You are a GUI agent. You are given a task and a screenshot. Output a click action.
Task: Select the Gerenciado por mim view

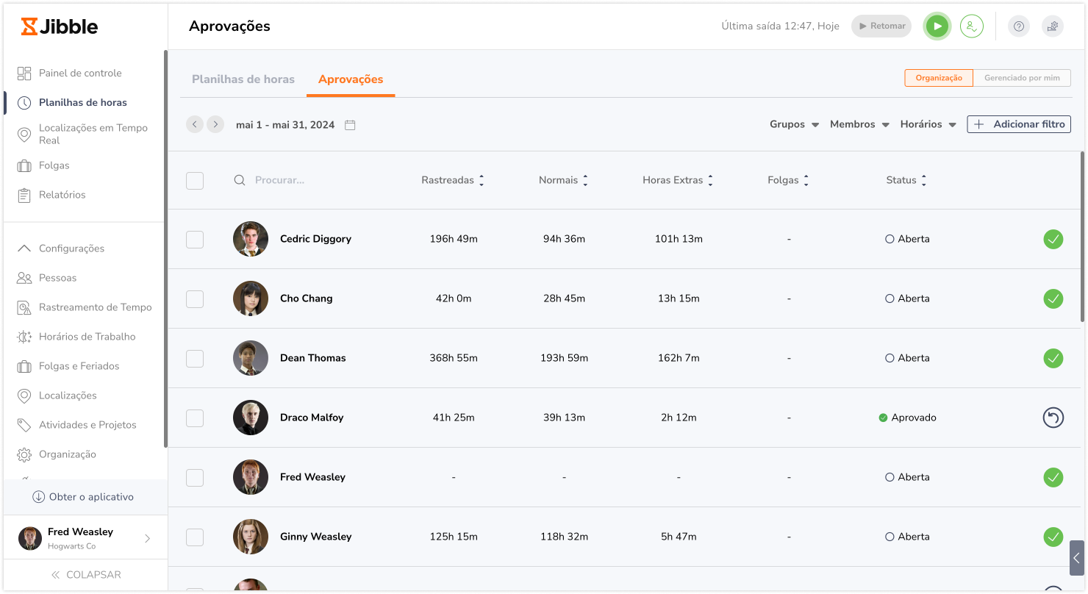point(1022,78)
